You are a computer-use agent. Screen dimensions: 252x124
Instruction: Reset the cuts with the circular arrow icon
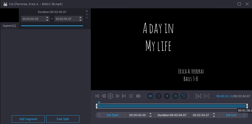pyautogui.click(x=184, y=96)
